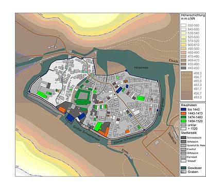Click the 450-460 elevation legend swatch

184,64
